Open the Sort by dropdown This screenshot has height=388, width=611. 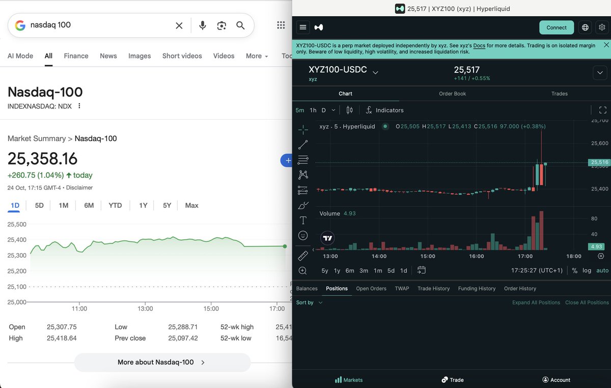(x=309, y=302)
